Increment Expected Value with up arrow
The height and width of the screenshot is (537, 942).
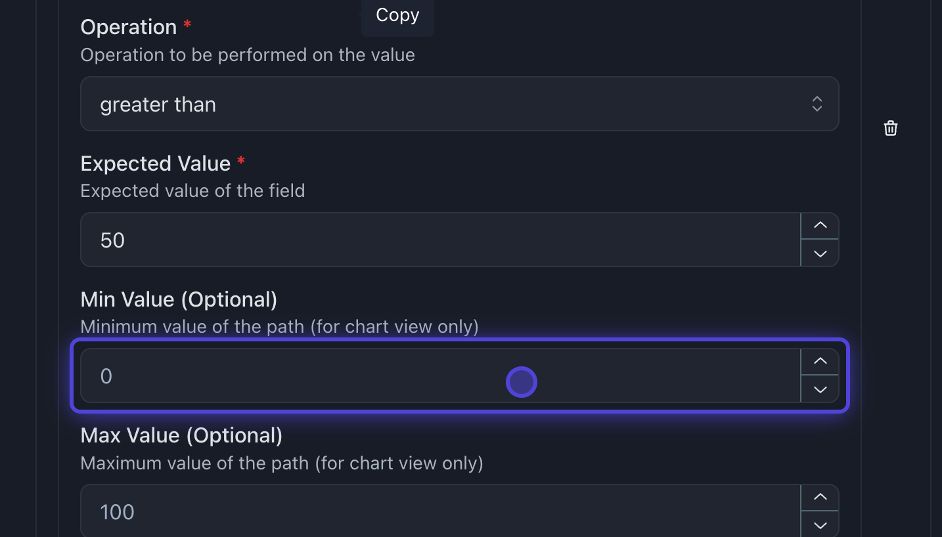tap(820, 226)
